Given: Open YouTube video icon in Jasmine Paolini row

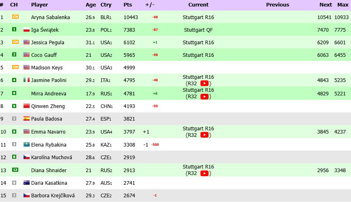Looking at the screenshot, I should (x=205, y=83).
